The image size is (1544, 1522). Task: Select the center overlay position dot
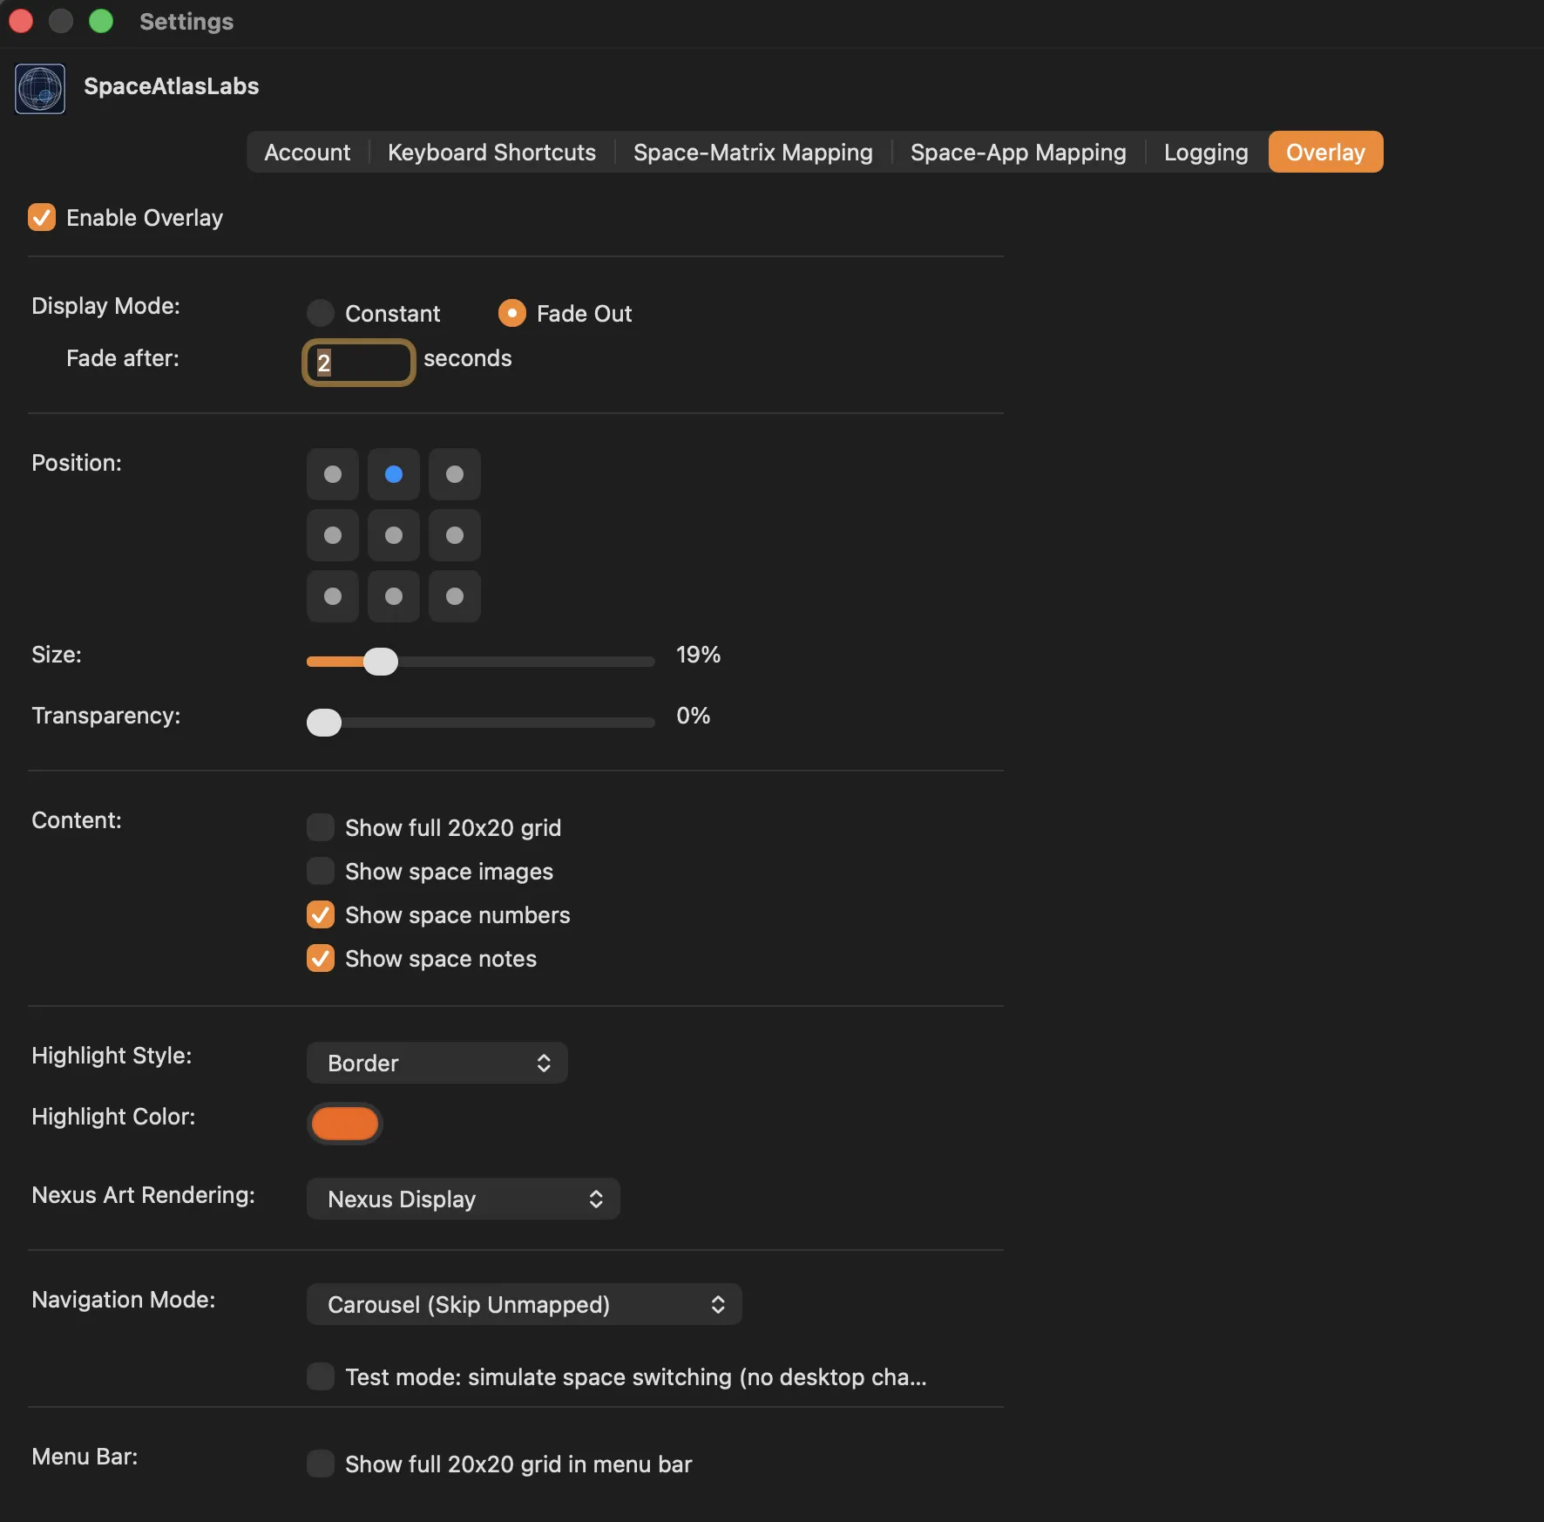393,535
